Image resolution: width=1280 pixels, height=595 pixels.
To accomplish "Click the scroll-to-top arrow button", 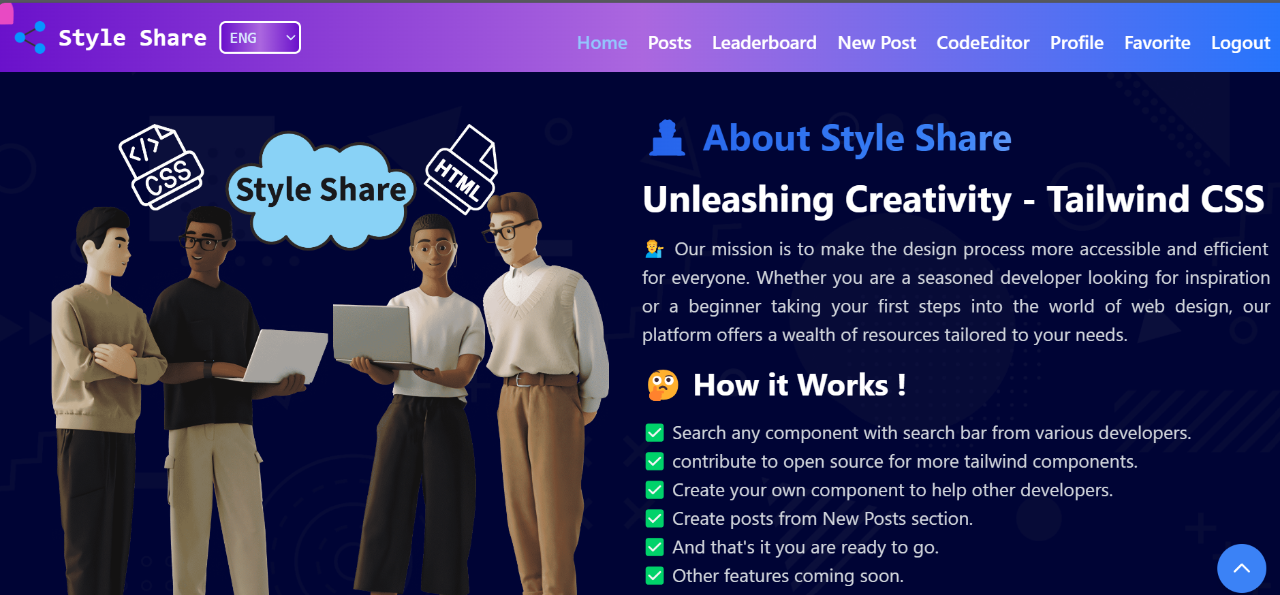I will click(x=1241, y=568).
